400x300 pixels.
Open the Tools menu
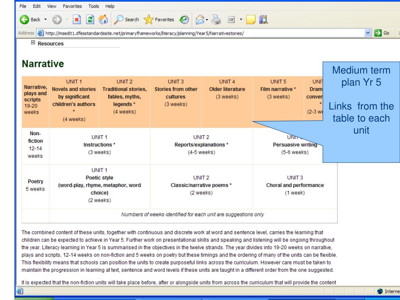click(x=94, y=6)
